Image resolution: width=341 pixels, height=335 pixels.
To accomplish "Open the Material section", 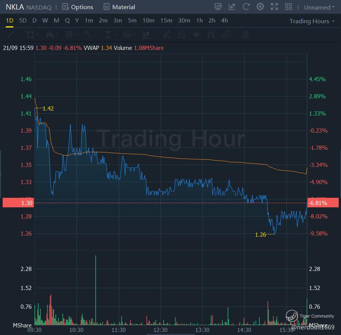I will pos(119,7).
